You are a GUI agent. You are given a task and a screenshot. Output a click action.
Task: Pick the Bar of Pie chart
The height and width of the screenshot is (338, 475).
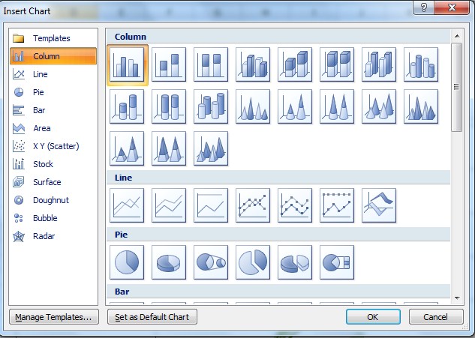(x=337, y=262)
